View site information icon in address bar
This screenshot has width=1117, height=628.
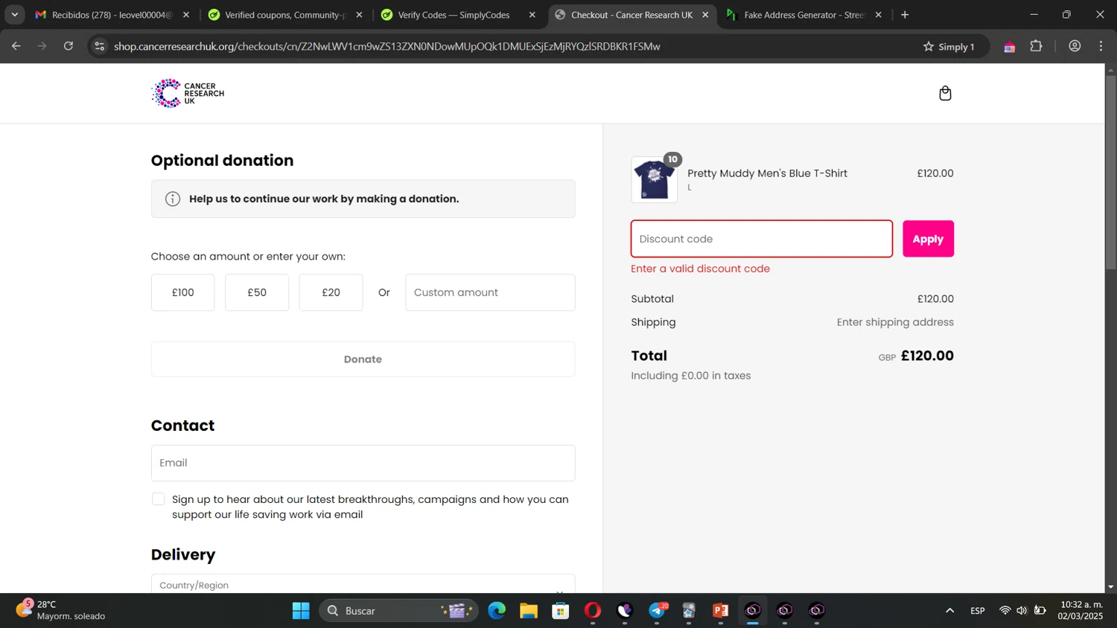click(x=100, y=46)
